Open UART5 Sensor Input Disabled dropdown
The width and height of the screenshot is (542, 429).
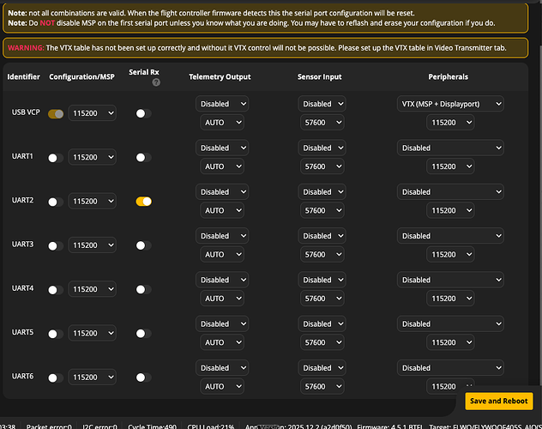click(322, 324)
